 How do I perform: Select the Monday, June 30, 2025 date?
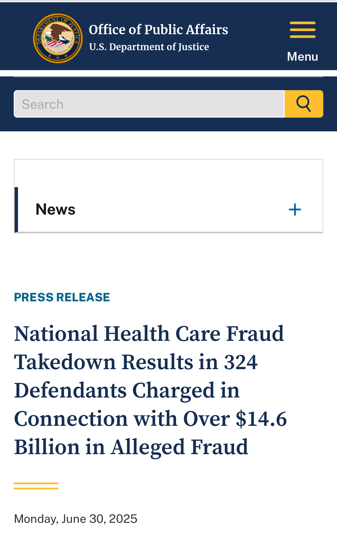click(x=76, y=519)
